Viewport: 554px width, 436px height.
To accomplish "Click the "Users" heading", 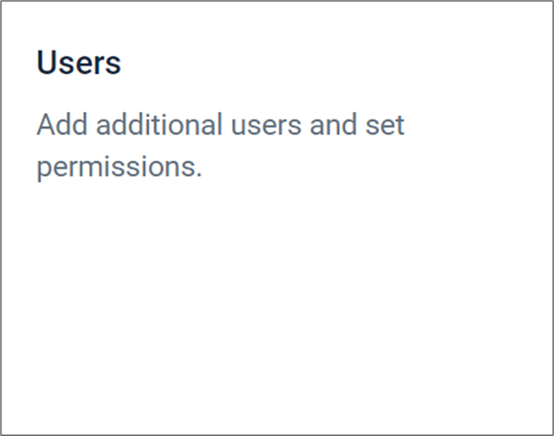I will (78, 63).
